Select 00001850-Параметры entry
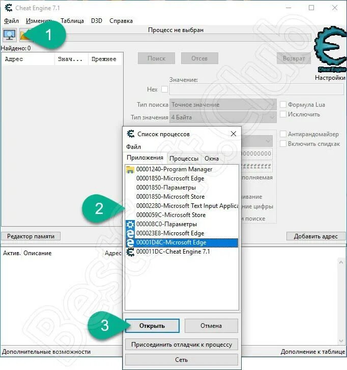The height and width of the screenshot is (370, 347). click(182, 188)
